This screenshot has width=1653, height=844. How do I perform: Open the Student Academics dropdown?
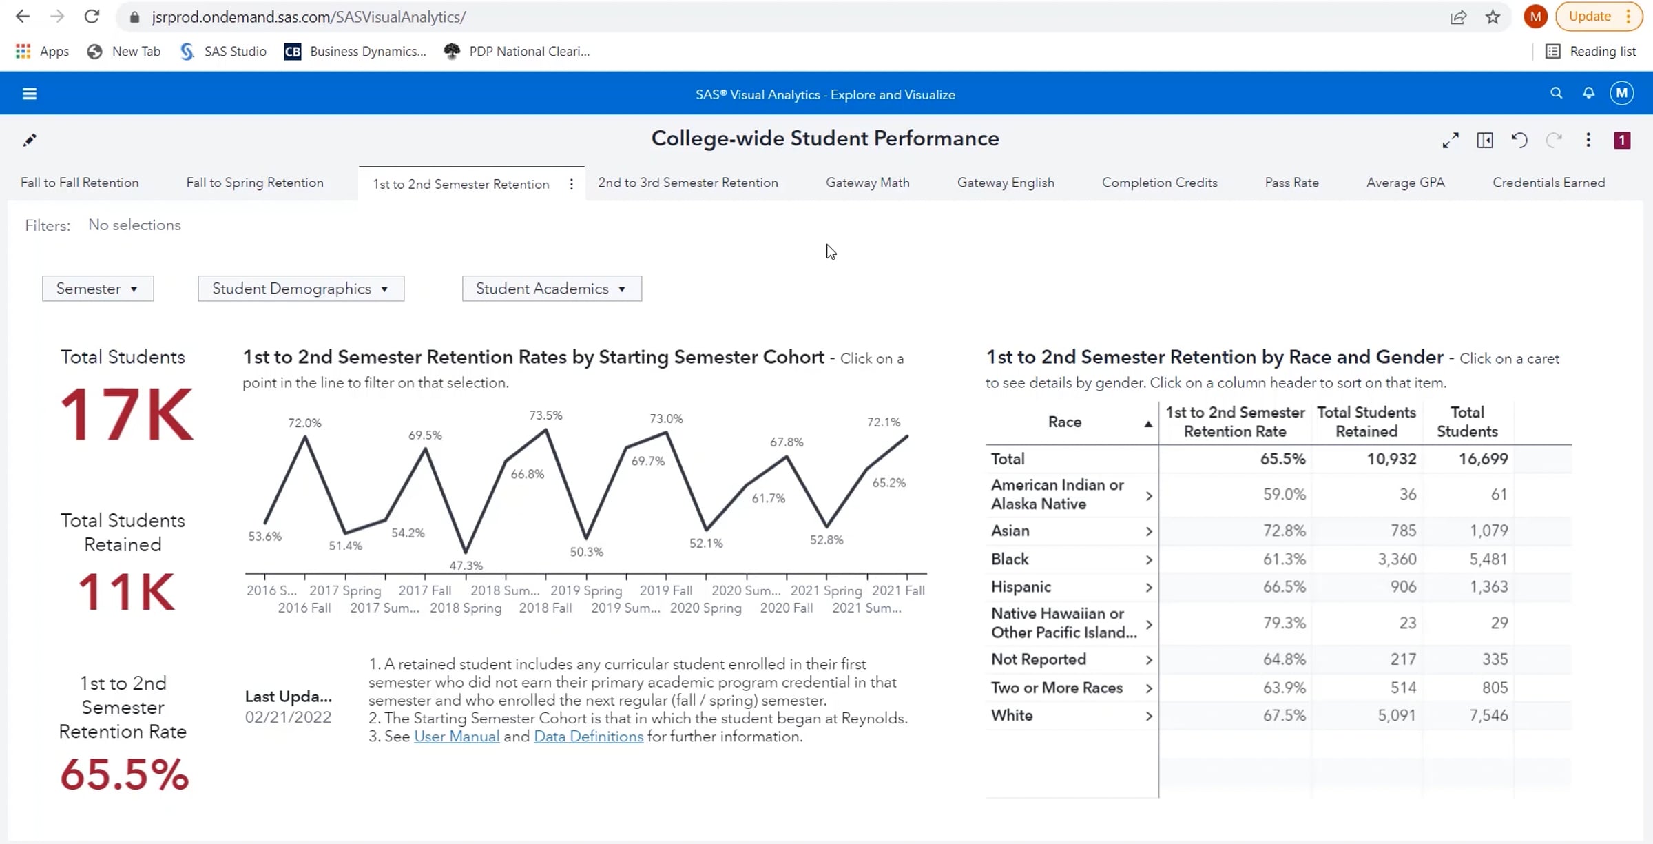click(x=552, y=289)
